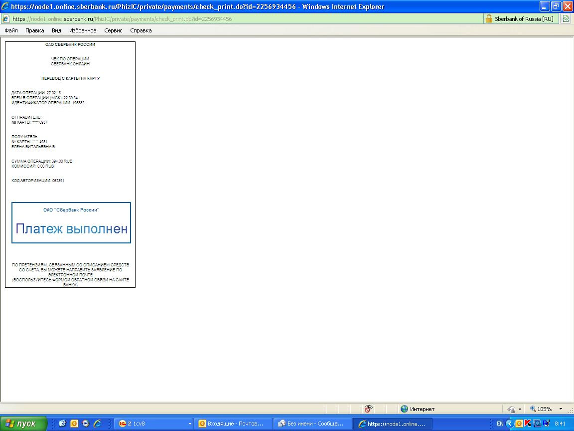Click the ЧЕК ПО ОПЕРАЦИИ title line
Image resolution: width=574 pixels, height=431 pixels.
pos(70,59)
